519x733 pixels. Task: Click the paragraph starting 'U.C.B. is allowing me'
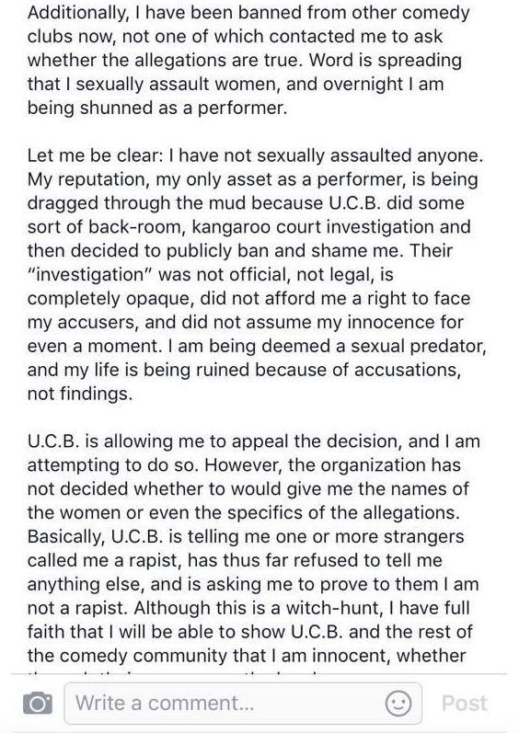pyautogui.click(x=253, y=548)
